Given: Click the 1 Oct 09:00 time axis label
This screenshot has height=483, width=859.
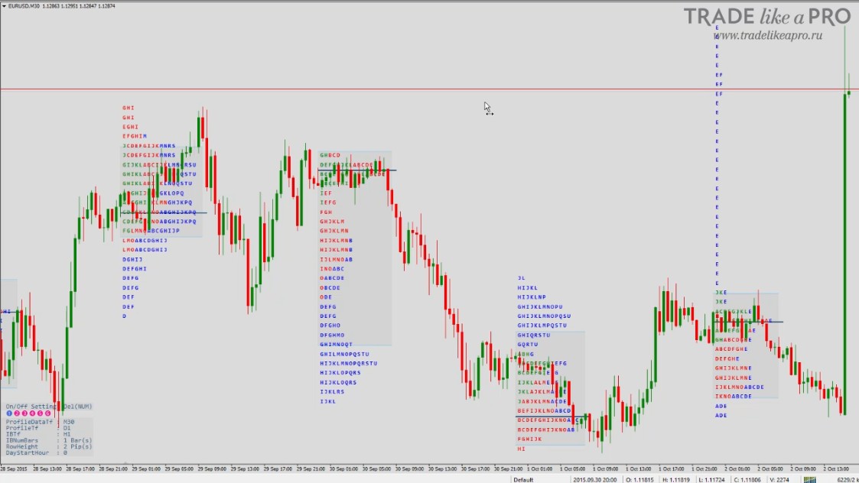Looking at the screenshot, I should pyautogui.click(x=604, y=468).
